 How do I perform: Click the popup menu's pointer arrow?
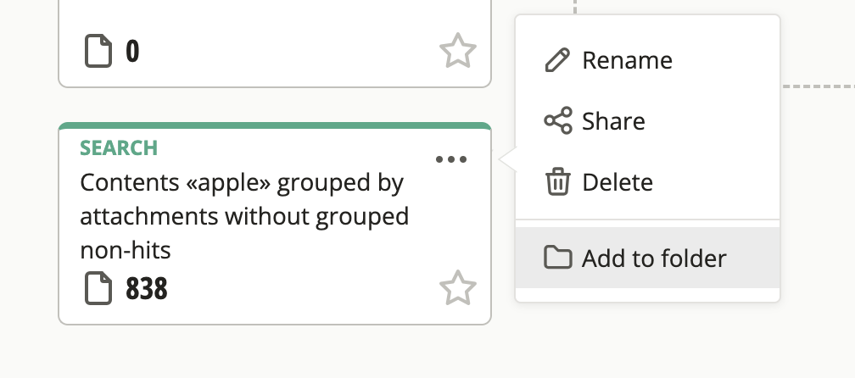point(507,159)
